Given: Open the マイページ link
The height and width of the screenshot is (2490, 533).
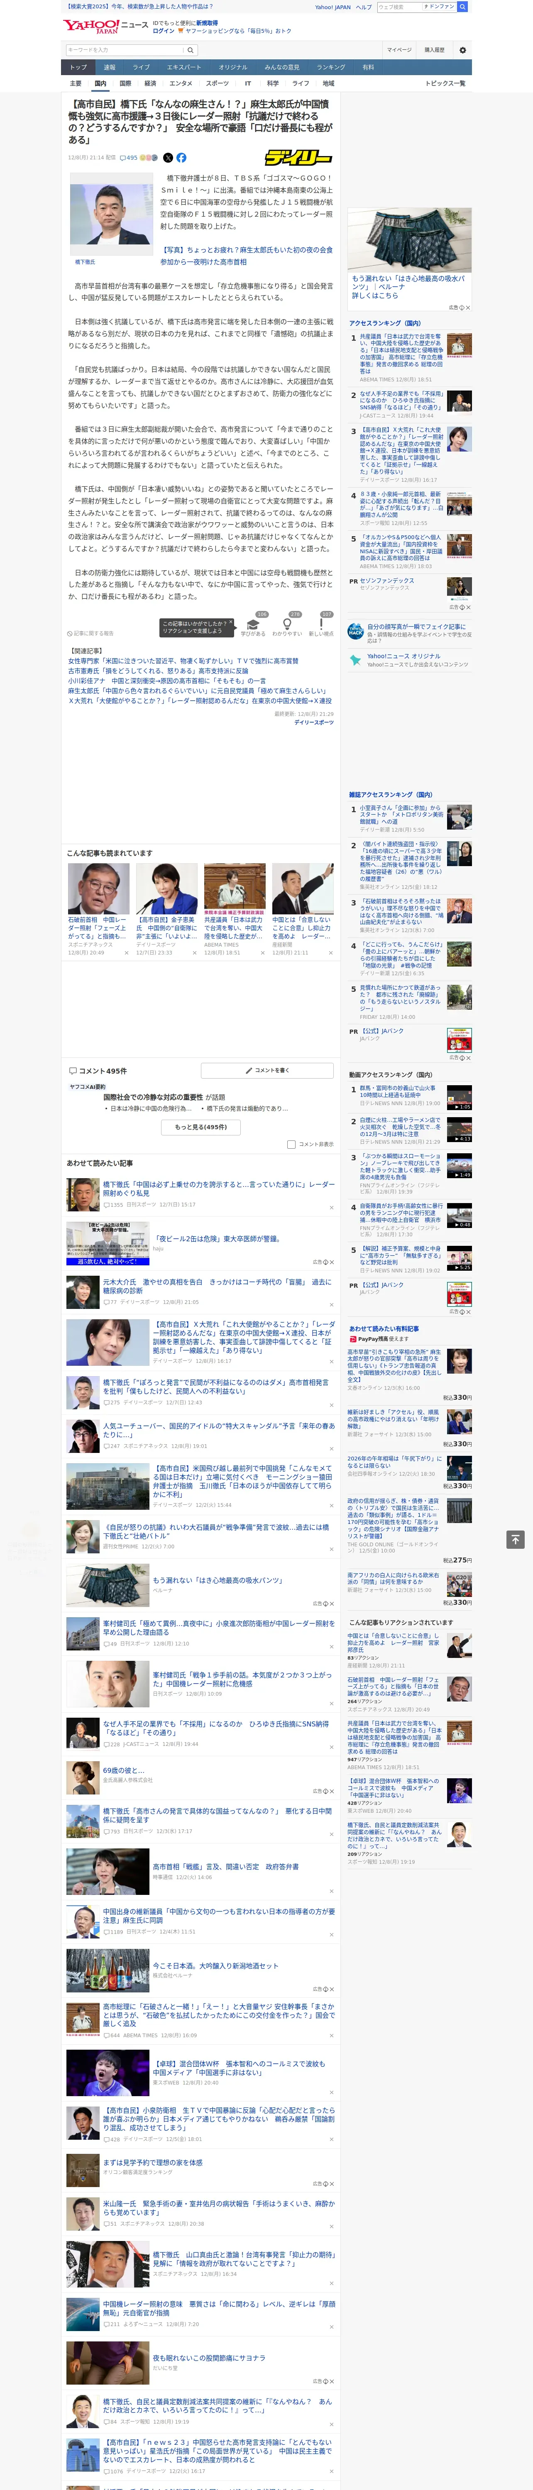Looking at the screenshot, I should [x=399, y=50].
